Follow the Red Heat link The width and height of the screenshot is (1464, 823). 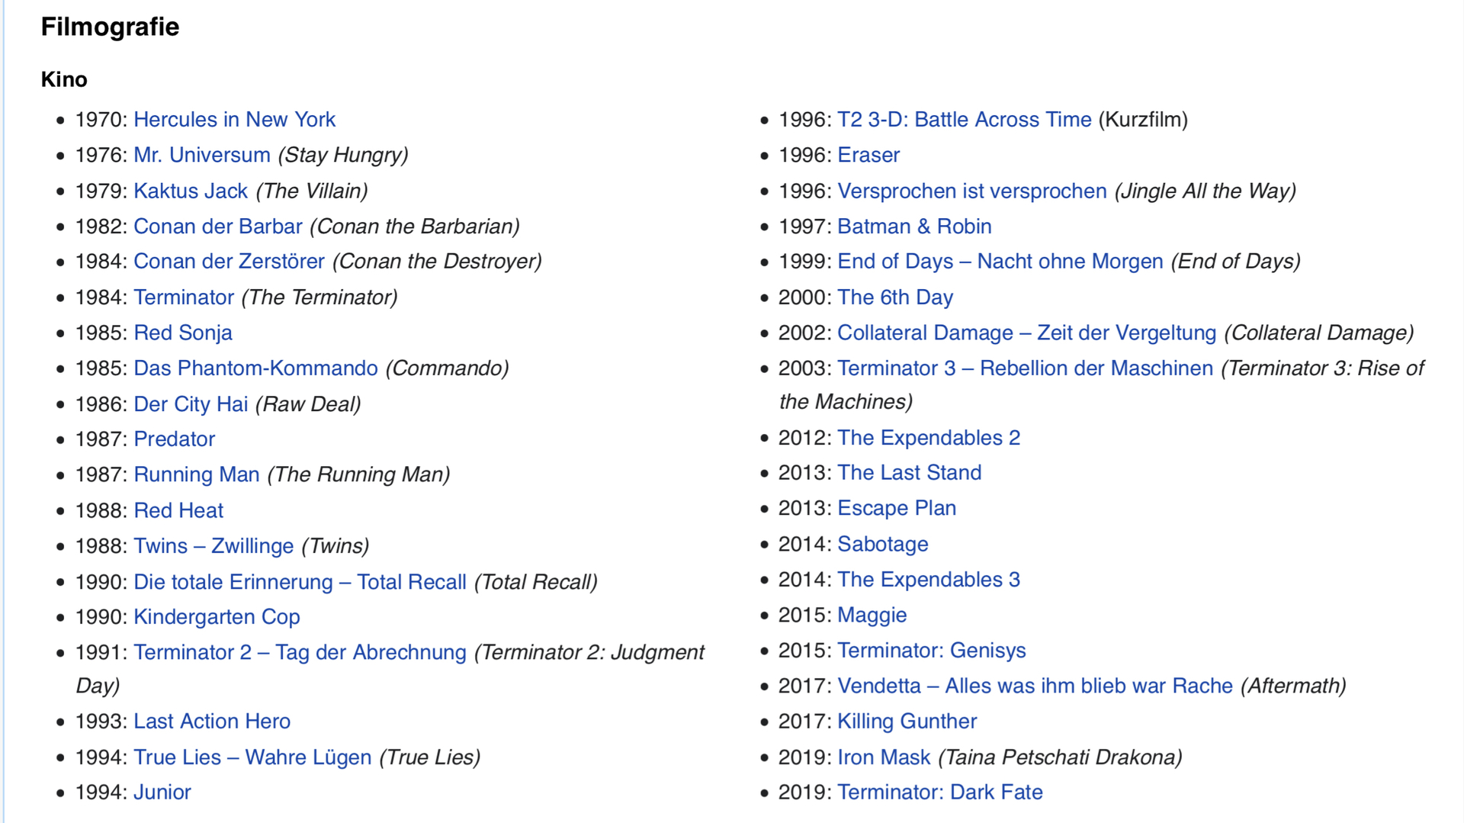click(178, 510)
